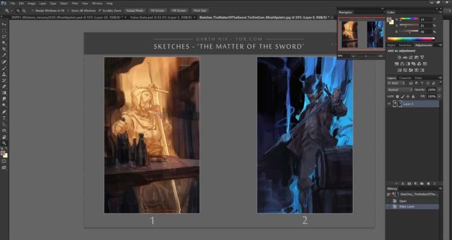Viewport: 452px width, 240px height.
Task: Select the Rectangular Marquee tool
Action: tap(4, 31)
